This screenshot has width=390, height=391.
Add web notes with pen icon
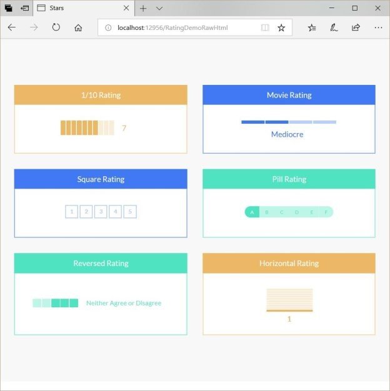click(x=334, y=27)
